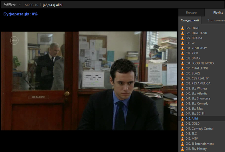Screen dimensions: 225x152
Task: Select playlist entry 032. PICK
Action: click(202, 53)
